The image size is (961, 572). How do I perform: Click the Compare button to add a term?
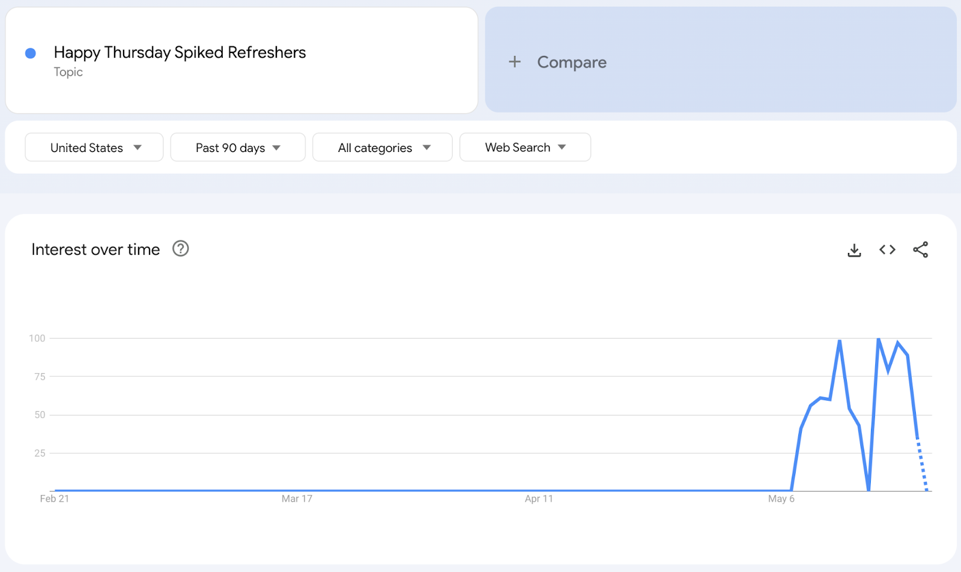click(x=721, y=60)
